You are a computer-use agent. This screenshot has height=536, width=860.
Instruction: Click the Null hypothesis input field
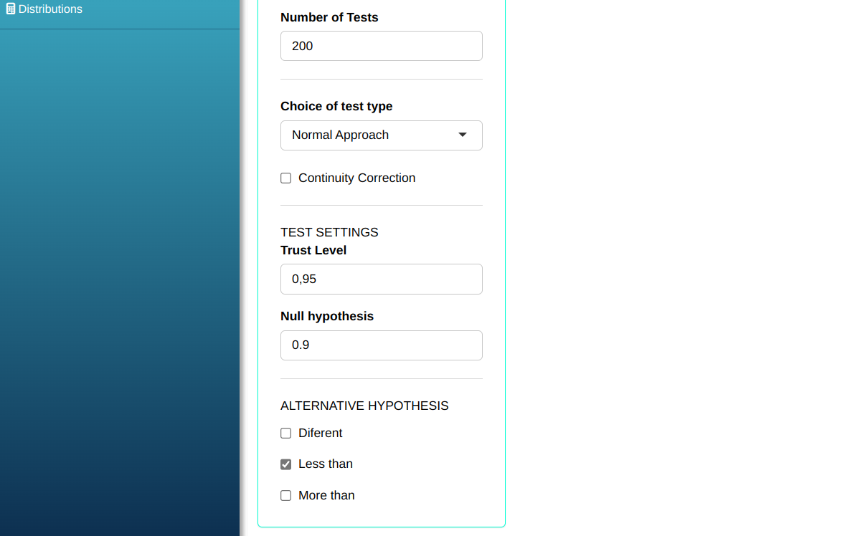point(381,345)
